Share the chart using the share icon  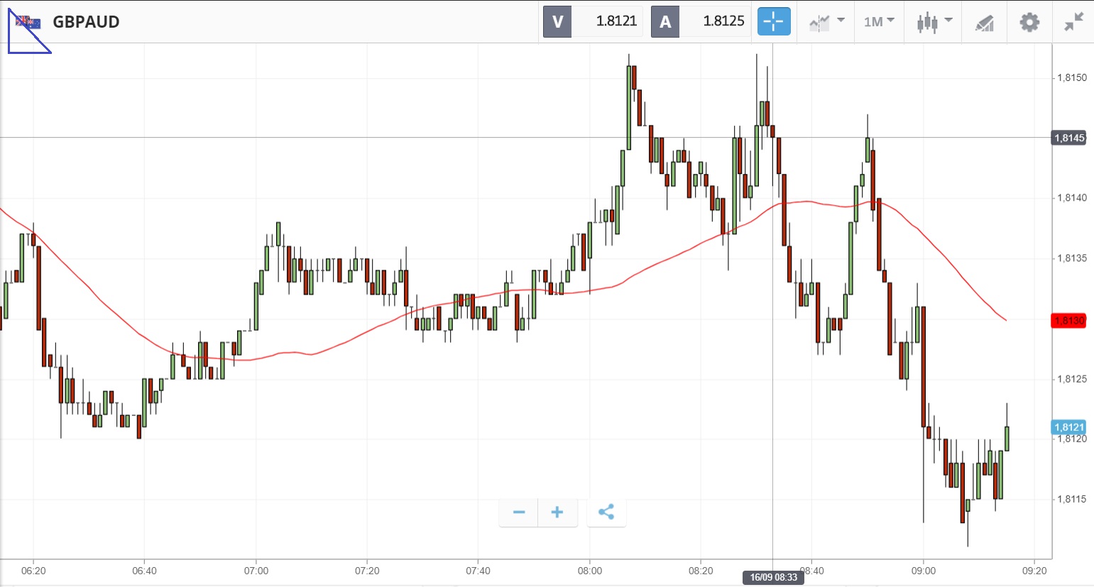pos(606,512)
